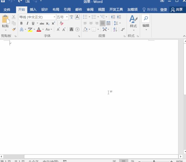Viewport: 186px width, 162px height.
Task: Open Font dialog launcher
Action: tap(79, 36)
